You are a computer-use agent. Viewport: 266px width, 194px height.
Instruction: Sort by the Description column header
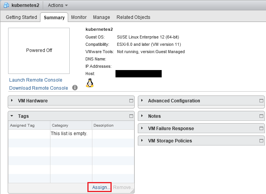coord(113,125)
